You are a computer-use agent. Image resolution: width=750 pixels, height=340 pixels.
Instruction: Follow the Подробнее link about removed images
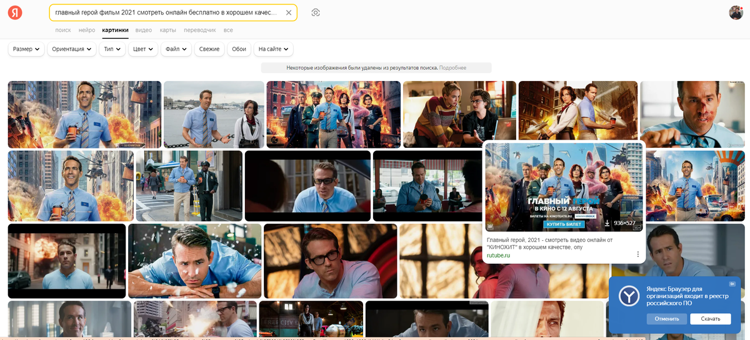tap(452, 67)
